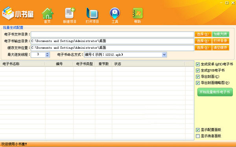Start batch with 开始批量制作电子书 button

tap(215, 92)
